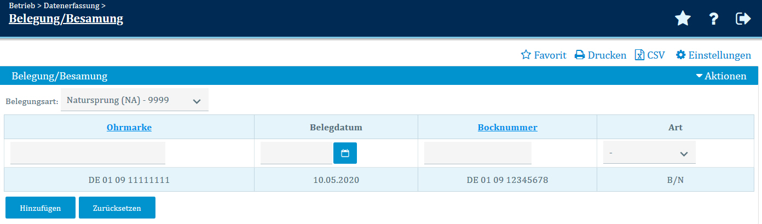Click the Einstellungen gear icon

click(x=681, y=55)
